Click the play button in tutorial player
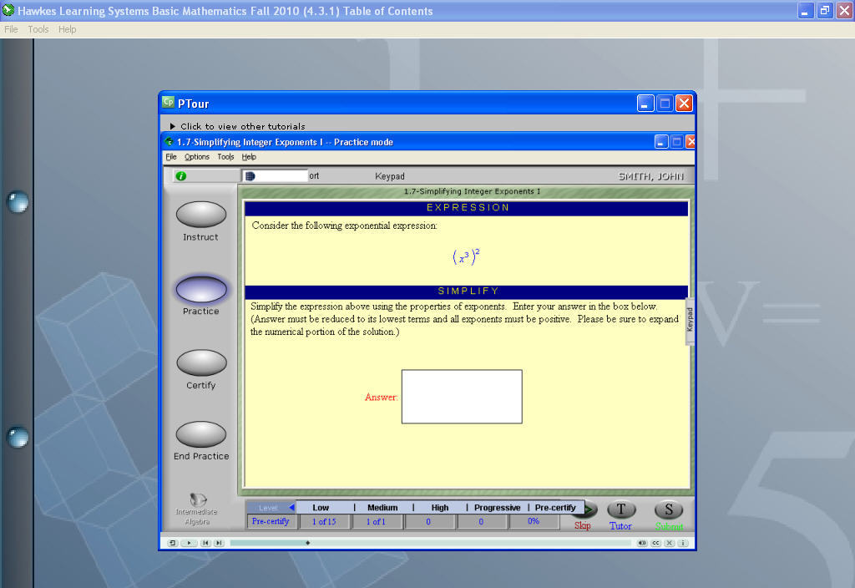 189,543
